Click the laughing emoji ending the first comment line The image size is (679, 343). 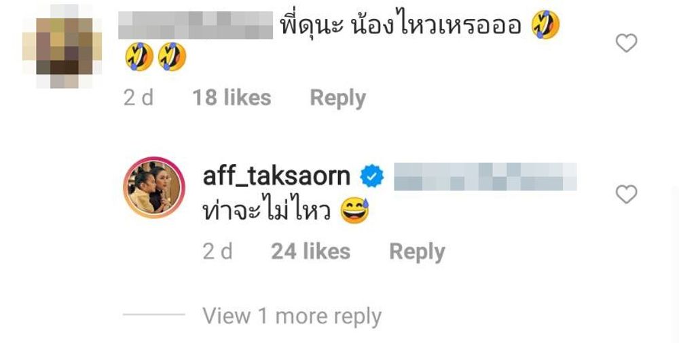(x=546, y=25)
